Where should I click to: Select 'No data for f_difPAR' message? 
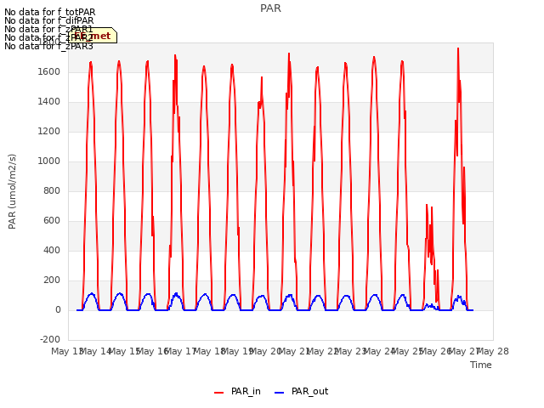point(49,20)
